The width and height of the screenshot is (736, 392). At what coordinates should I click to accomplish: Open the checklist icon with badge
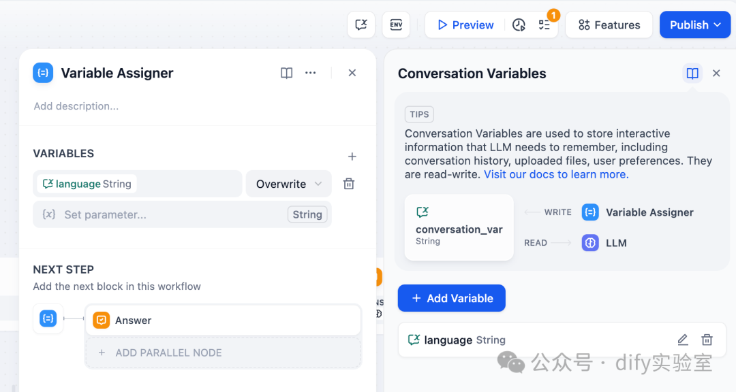[545, 25]
